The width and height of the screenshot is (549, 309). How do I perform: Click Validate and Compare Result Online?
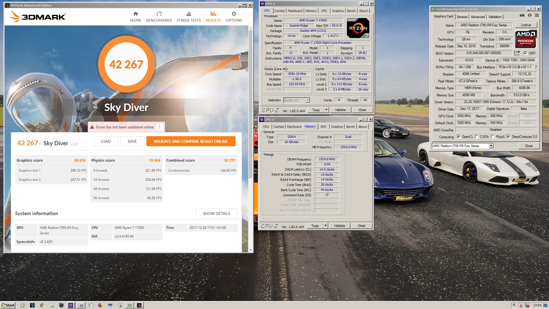tap(191, 141)
